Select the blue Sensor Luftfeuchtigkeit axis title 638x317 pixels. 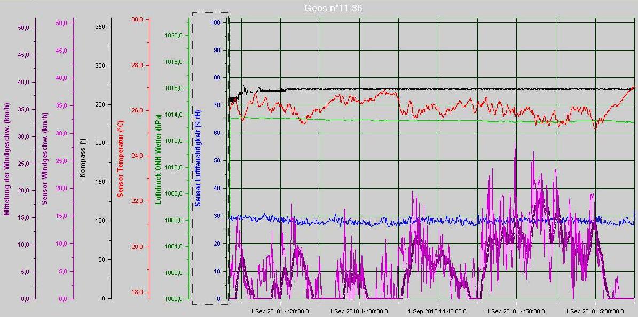click(x=198, y=159)
